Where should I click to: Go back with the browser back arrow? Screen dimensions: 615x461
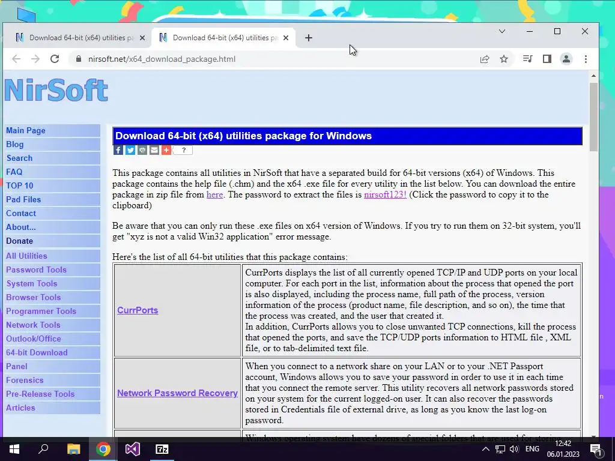pos(16,59)
